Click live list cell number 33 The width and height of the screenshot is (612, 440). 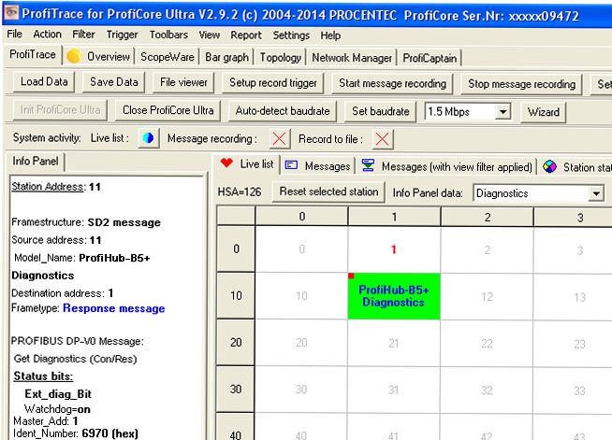coord(579,390)
